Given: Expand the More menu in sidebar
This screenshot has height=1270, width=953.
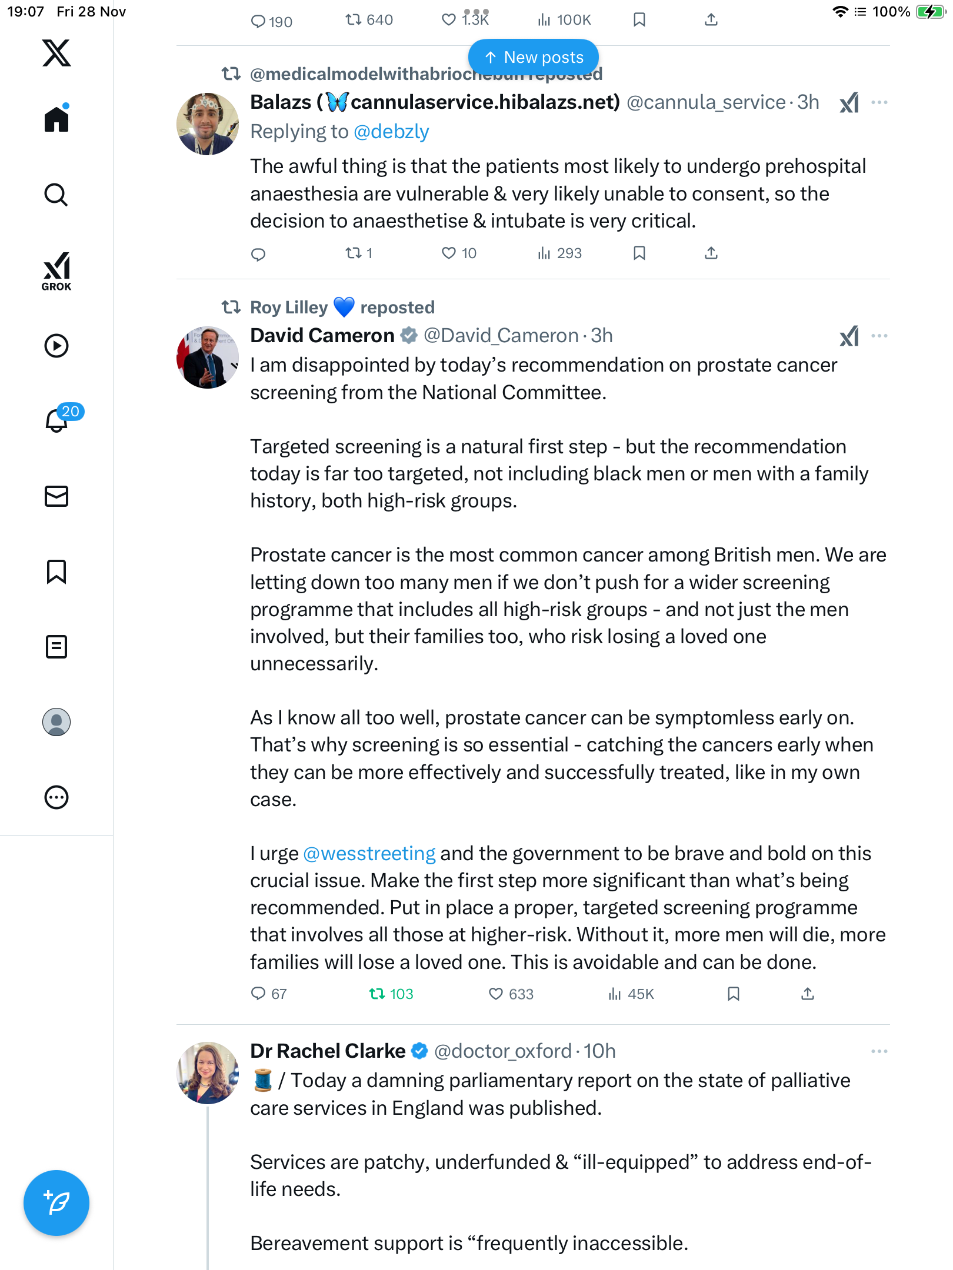Looking at the screenshot, I should 56,797.
